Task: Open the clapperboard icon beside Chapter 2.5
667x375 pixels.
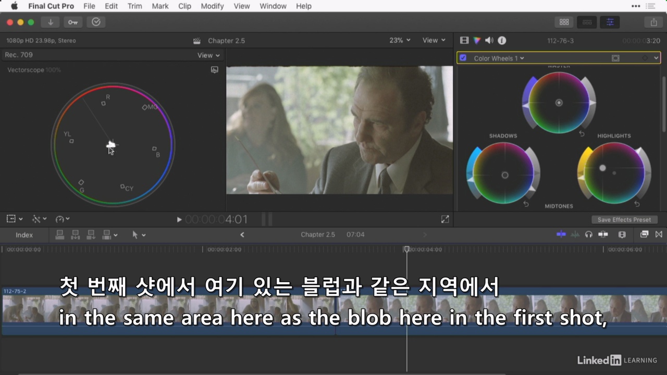Action: tap(197, 41)
